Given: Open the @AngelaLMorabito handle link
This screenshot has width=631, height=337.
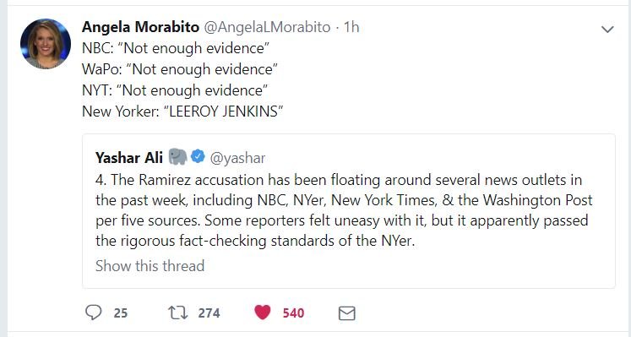Looking at the screenshot, I should click(x=267, y=27).
